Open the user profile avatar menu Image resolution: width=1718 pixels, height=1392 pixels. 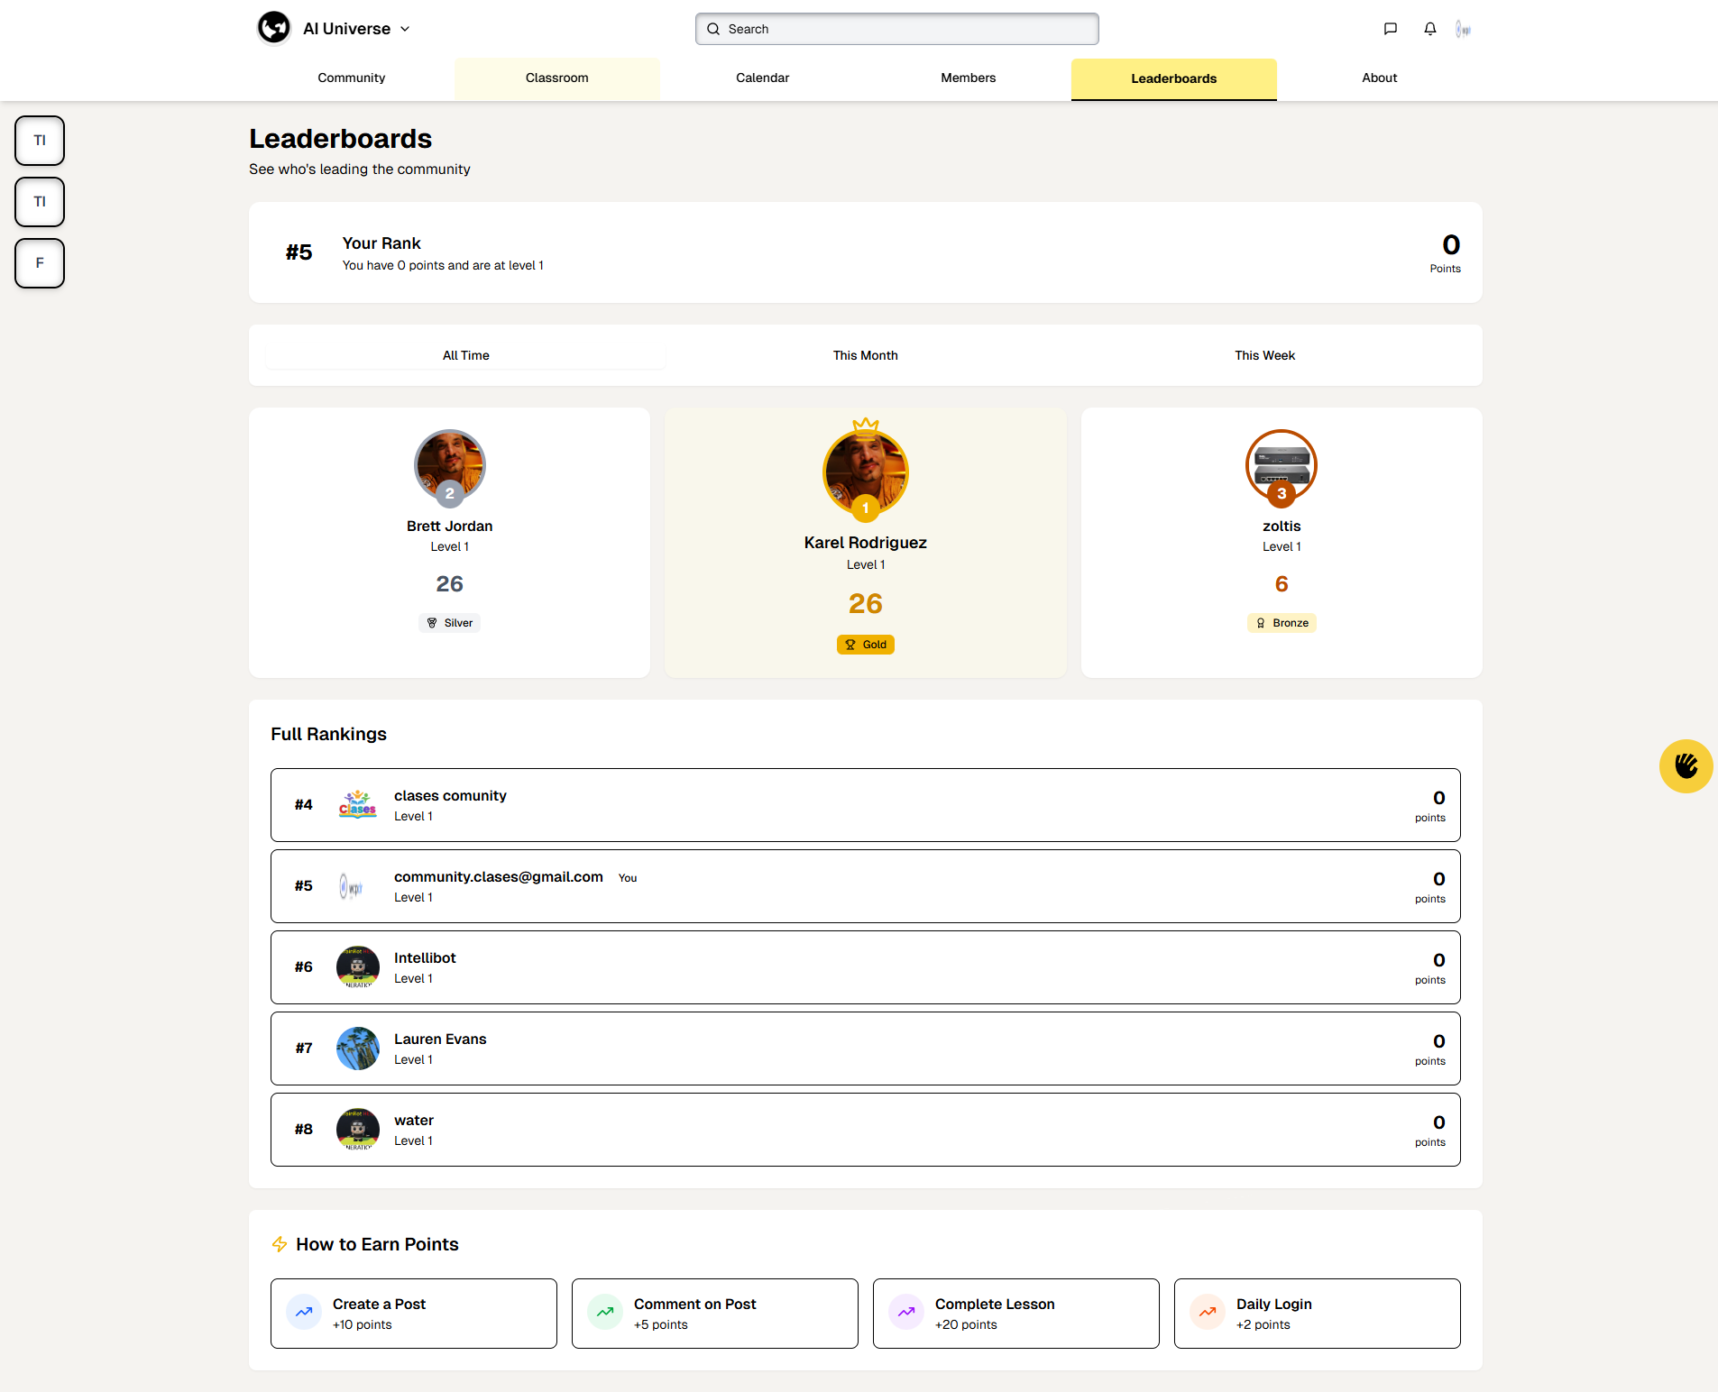tap(1463, 30)
